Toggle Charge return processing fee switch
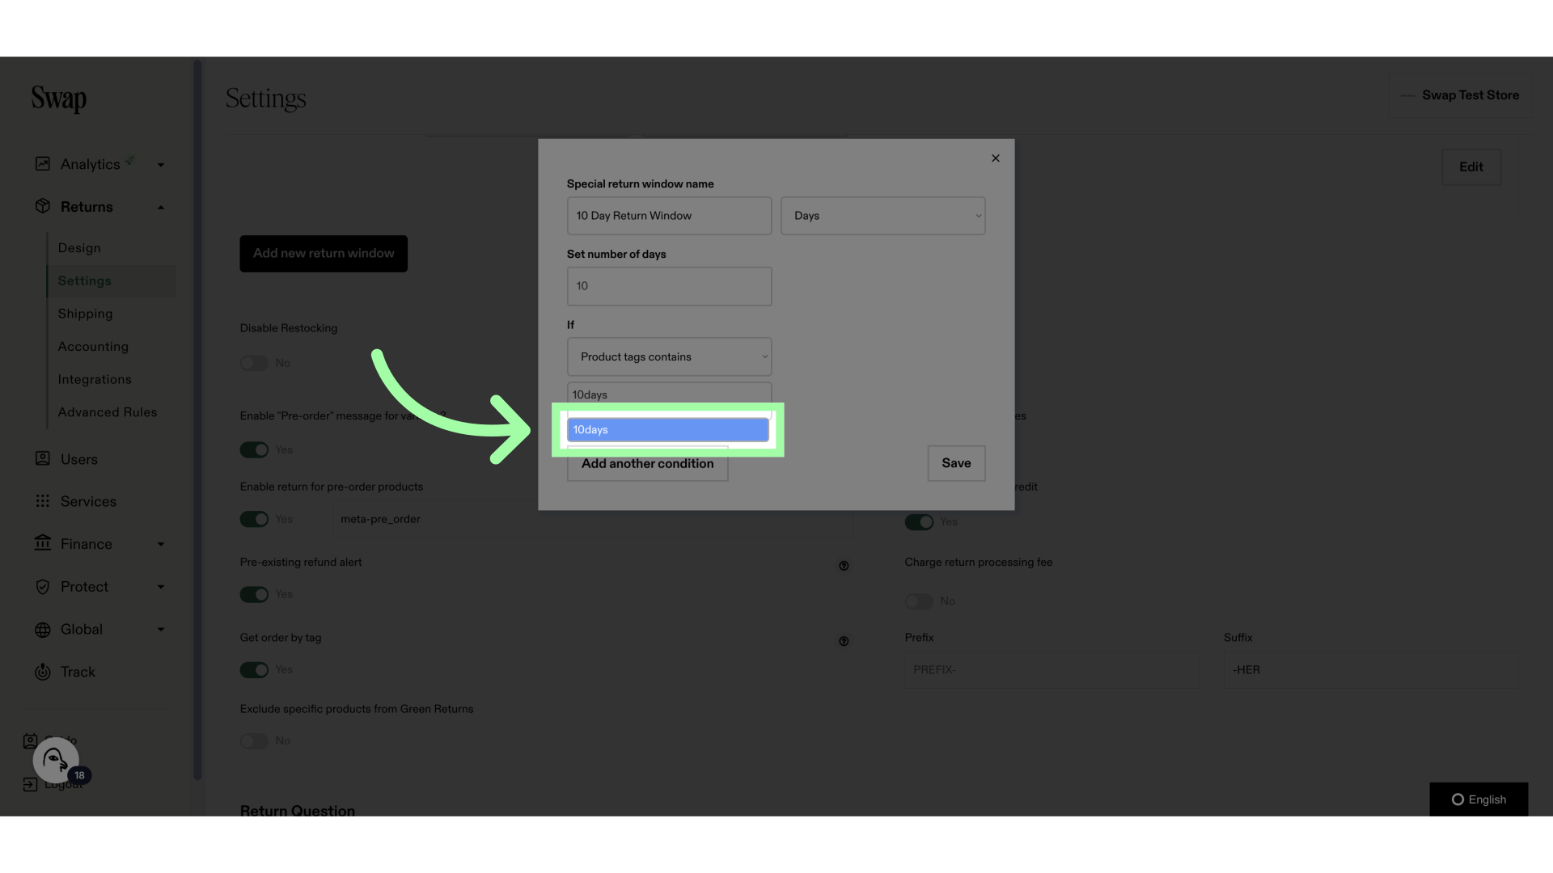The width and height of the screenshot is (1553, 873). pos(919,601)
